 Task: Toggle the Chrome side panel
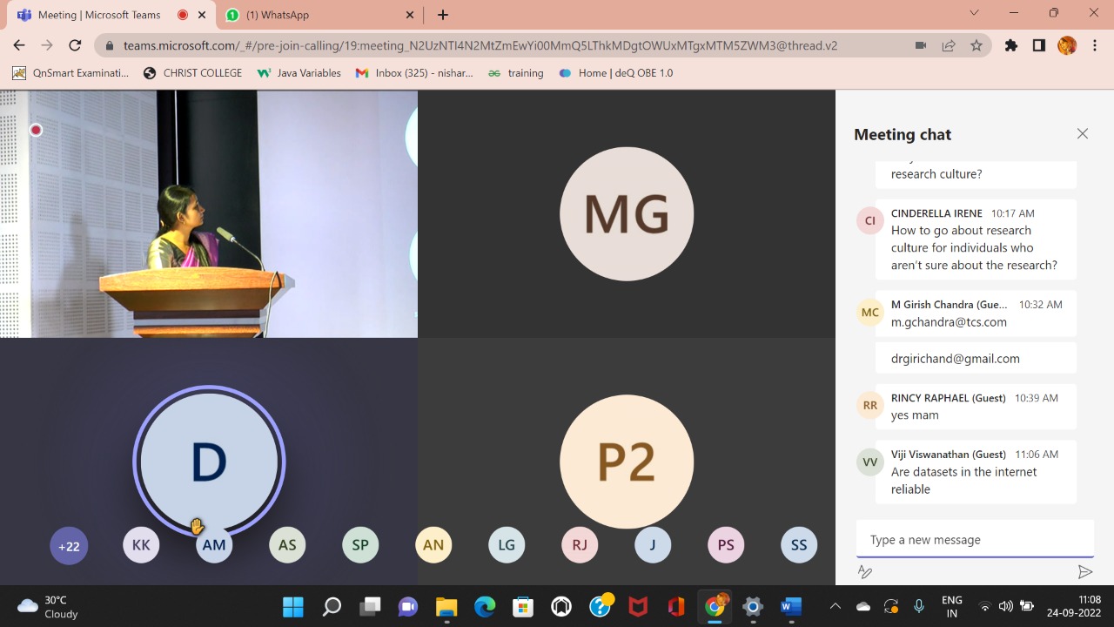[1039, 45]
